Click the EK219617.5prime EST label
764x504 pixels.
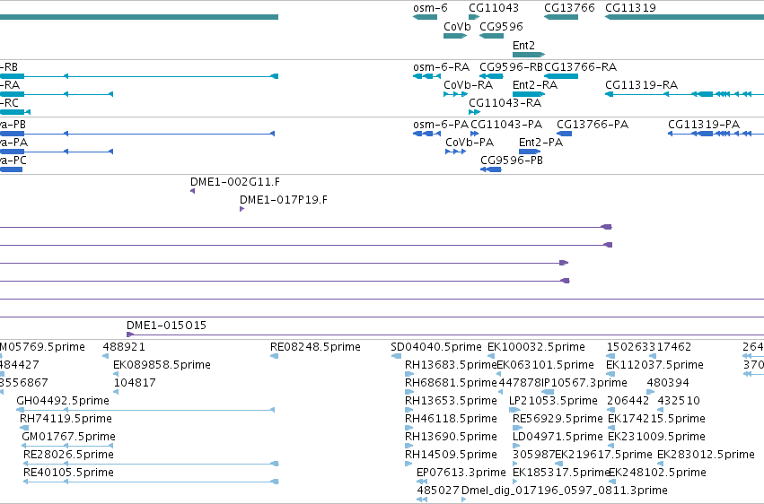pyautogui.click(x=603, y=455)
